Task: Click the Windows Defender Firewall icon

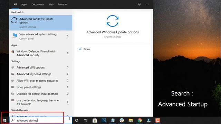Action: [13, 51]
